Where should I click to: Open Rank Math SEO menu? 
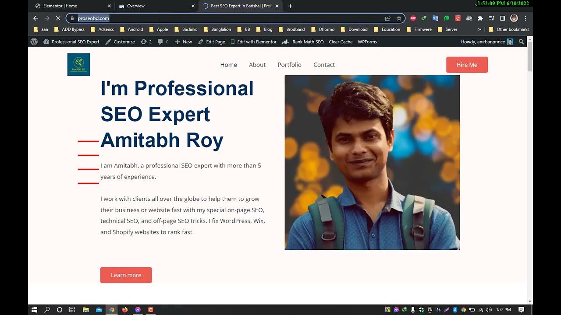tap(303, 42)
